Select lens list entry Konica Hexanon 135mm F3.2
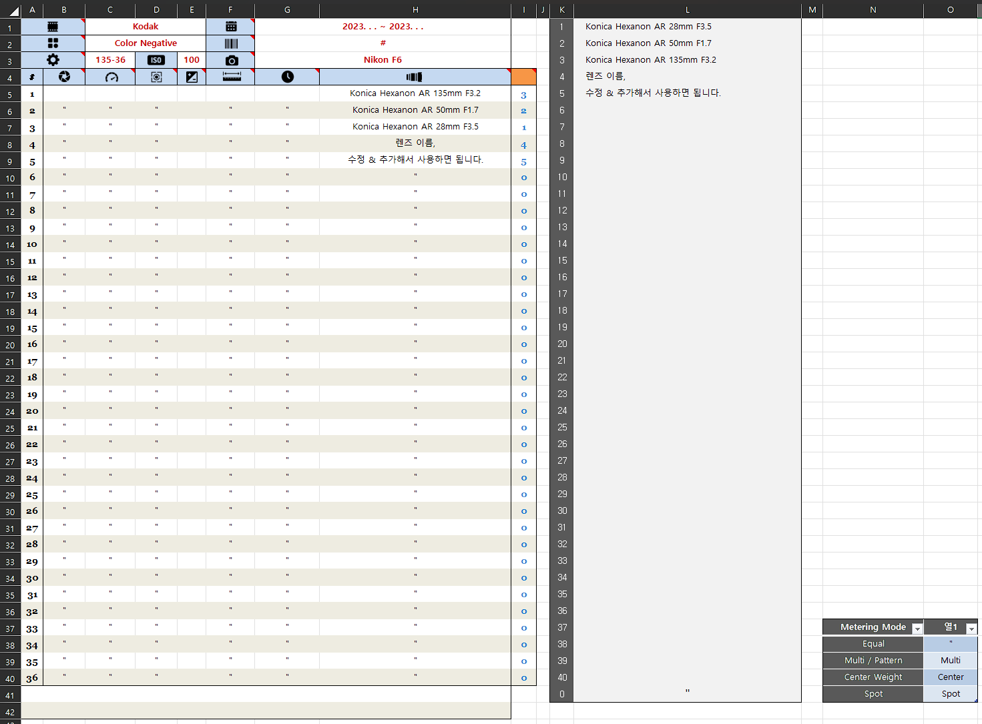 tap(688, 60)
